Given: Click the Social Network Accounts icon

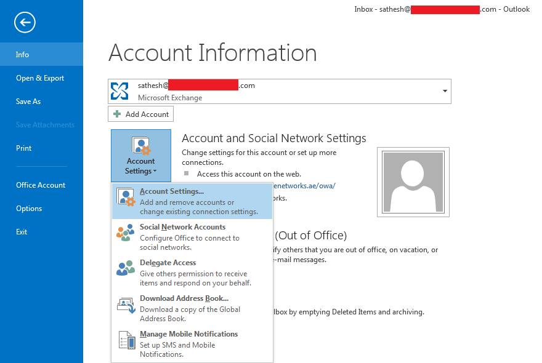Looking at the screenshot, I should point(126,233).
